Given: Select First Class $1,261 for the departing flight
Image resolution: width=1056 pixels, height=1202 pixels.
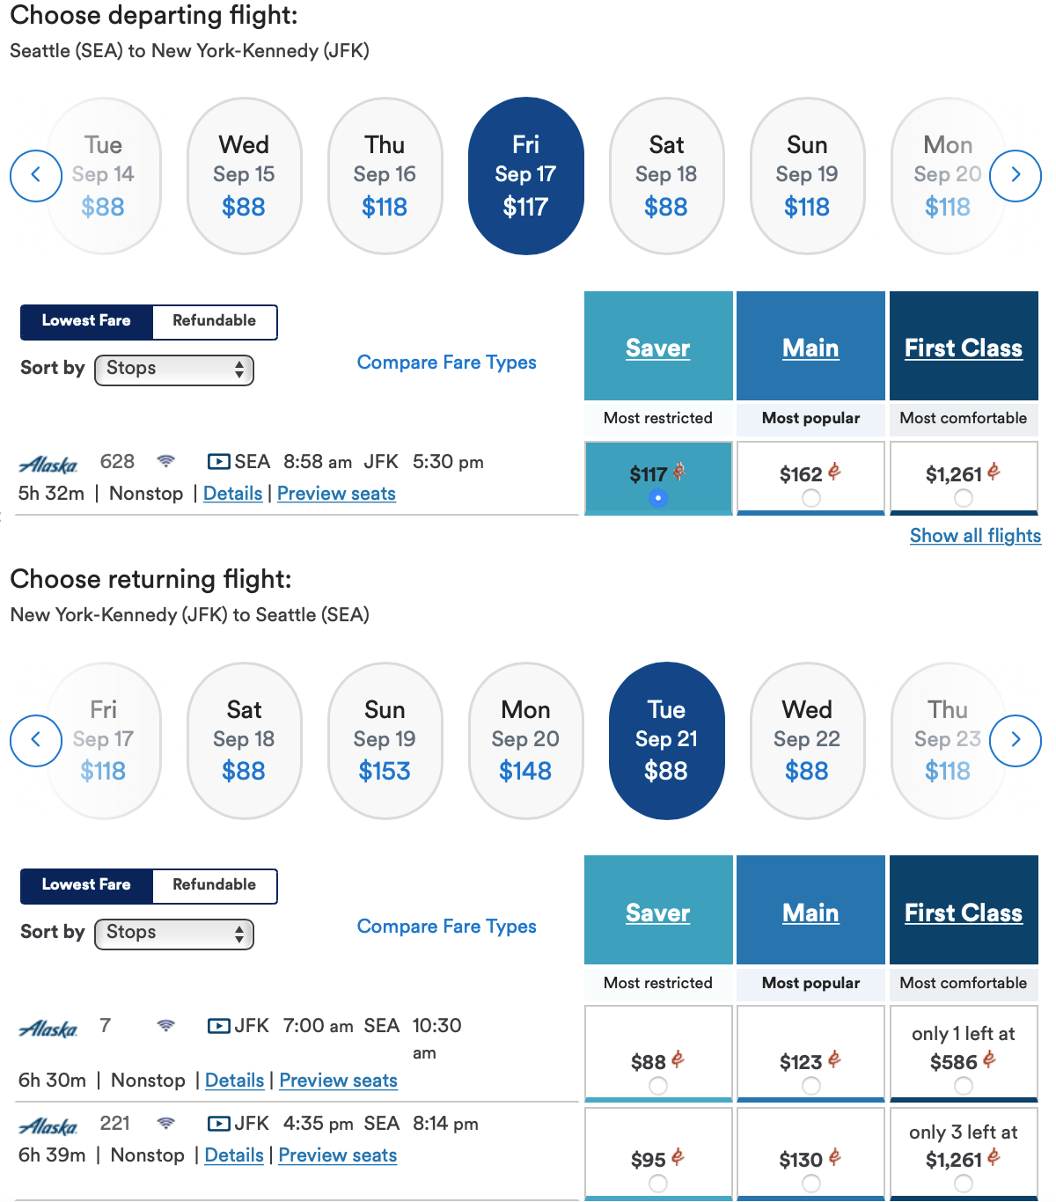Looking at the screenshot, I should (x=963, y=498).
